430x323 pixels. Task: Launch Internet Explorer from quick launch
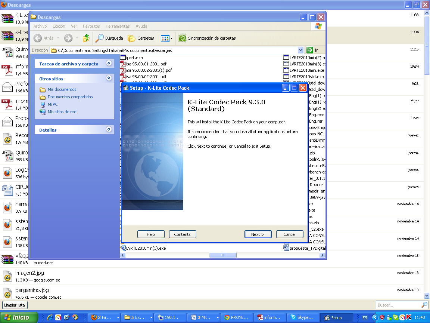[x=50, y=317]
